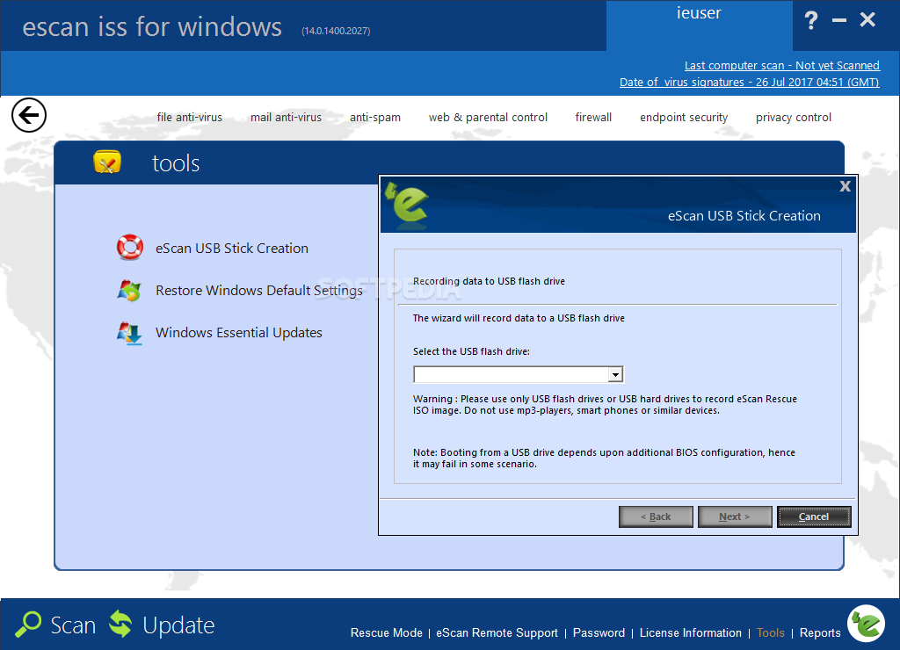
Task: Open the Last computer scan link
Action: coord(781,65)
